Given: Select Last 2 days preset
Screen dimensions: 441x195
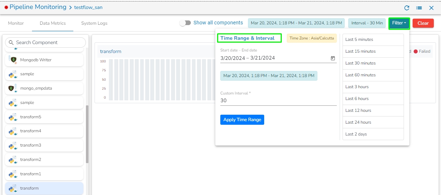Looking at the screenshot, I should coord(373,134).
